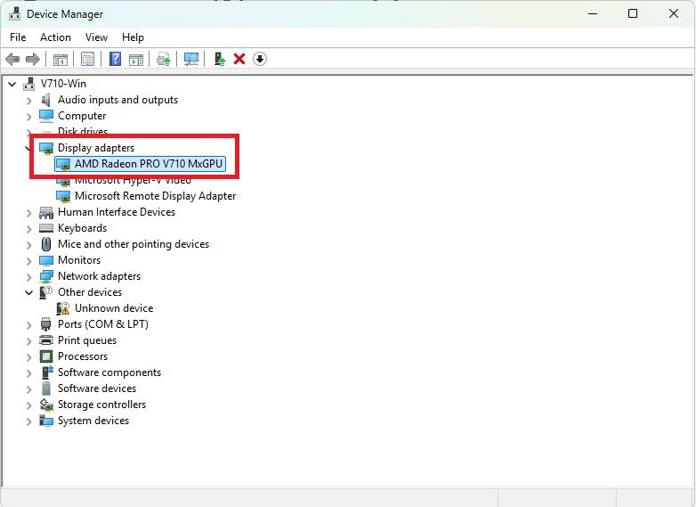
Task: Expand the Processors node chevron
Action: pyautogui.click(x=28, y=357)
